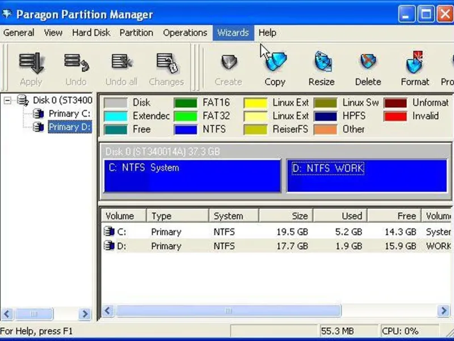
Task: Click the table's horizontal scrollbar thumb
Action: coord(229,311)
